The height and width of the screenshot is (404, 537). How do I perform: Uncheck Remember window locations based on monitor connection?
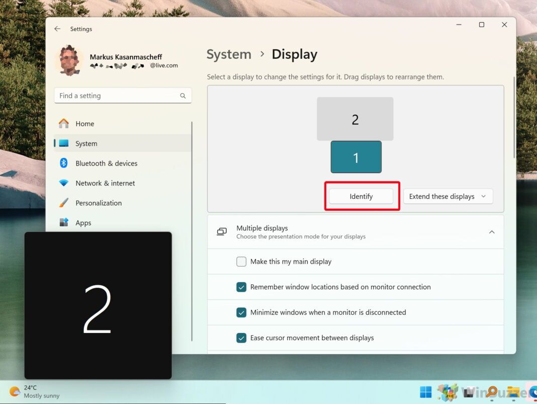(x=241, y=287)
